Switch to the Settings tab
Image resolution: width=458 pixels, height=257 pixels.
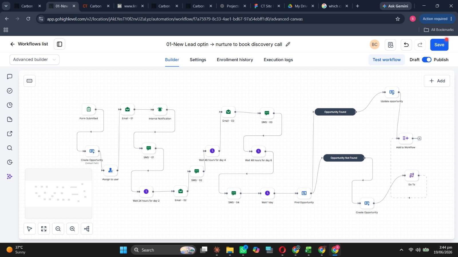click(x=198, y=60)
